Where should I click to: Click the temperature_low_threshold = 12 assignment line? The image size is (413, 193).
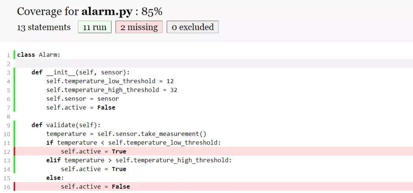click(110, 81)
